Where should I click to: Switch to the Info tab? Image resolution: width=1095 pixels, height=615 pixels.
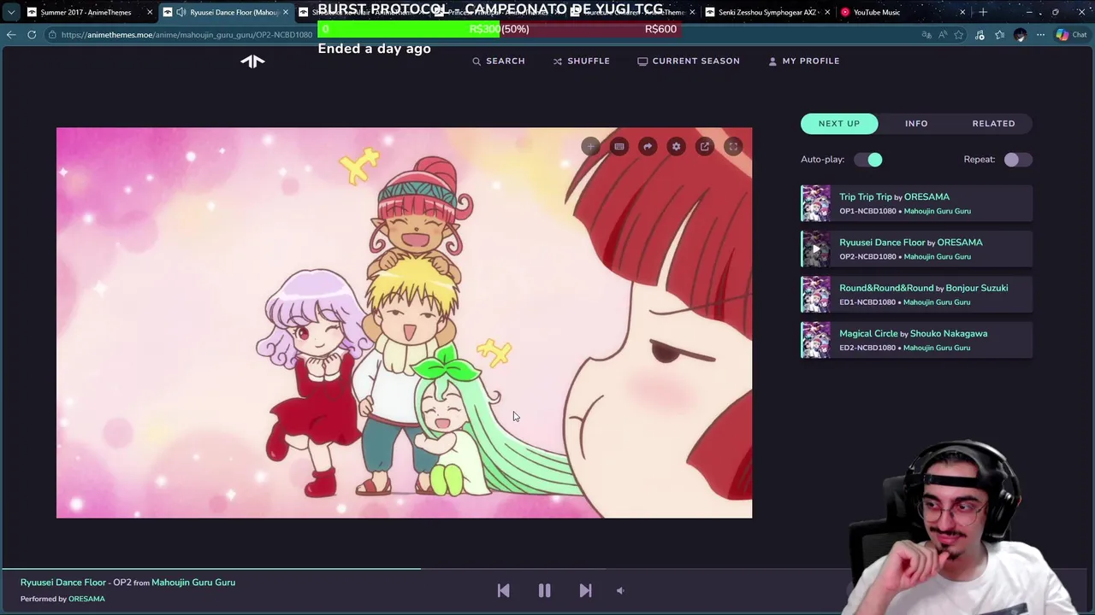coord(916,123)
